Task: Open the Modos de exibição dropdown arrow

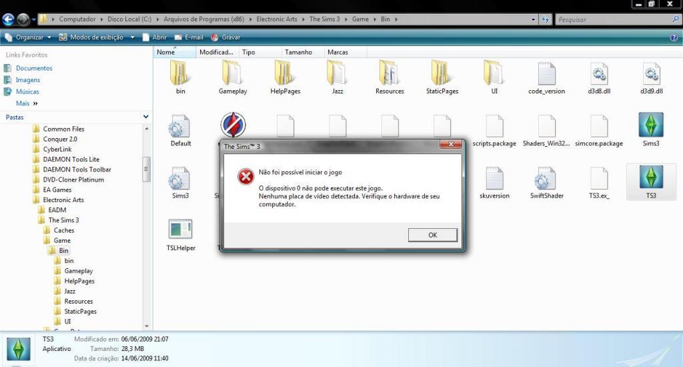Action: click(x=133, y=37)
